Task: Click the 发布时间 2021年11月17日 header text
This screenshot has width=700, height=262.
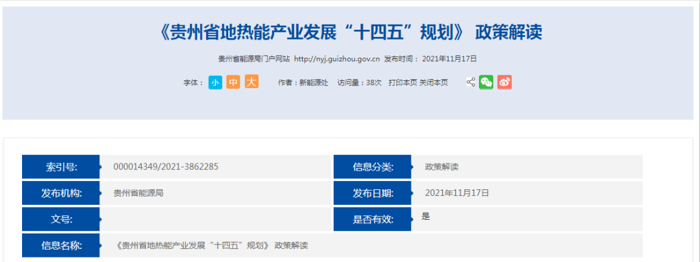Action: coord(430,59)
